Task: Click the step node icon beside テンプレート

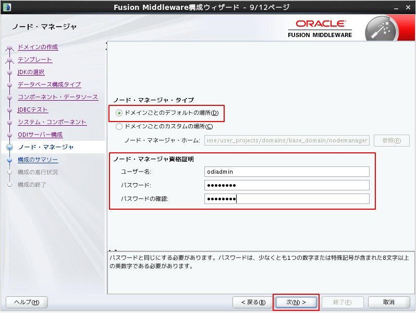Action: tap(10, 60)
